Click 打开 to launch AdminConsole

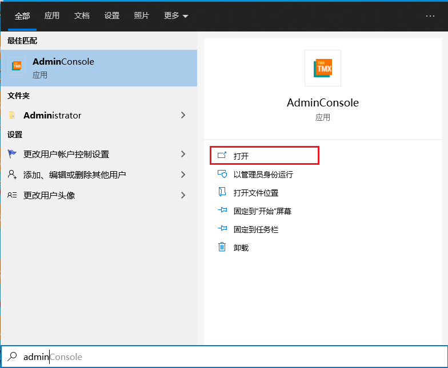click(241, 156)
